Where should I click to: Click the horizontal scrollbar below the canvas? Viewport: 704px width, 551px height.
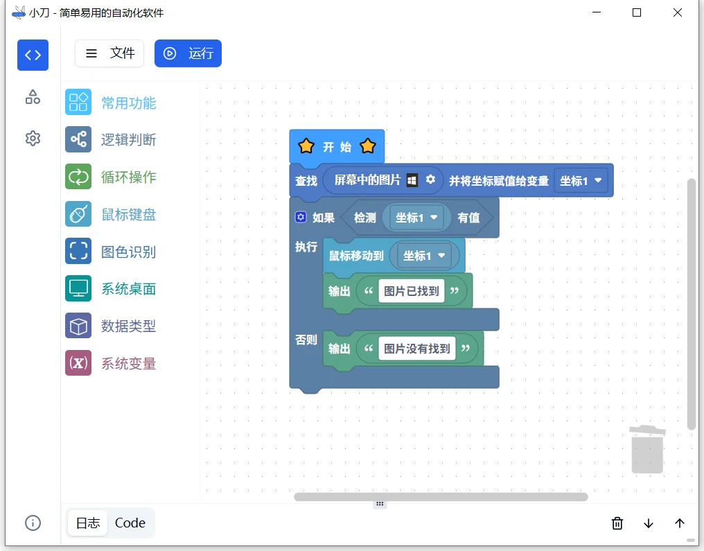pos(441,496)
